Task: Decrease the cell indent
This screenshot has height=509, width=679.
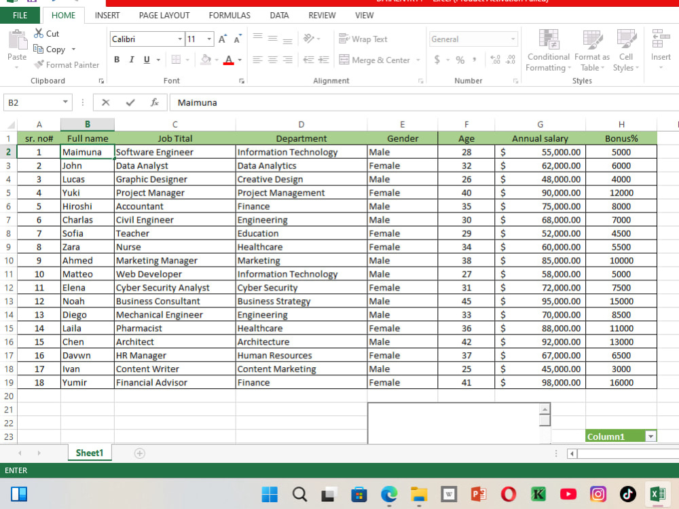Action: point(308,59)
